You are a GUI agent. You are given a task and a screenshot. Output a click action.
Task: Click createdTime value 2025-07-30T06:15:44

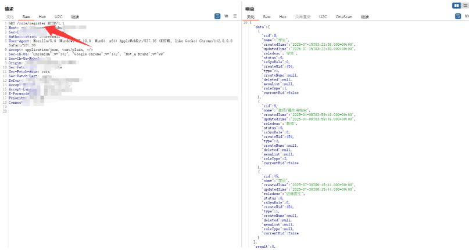click(x=322, y=185)
